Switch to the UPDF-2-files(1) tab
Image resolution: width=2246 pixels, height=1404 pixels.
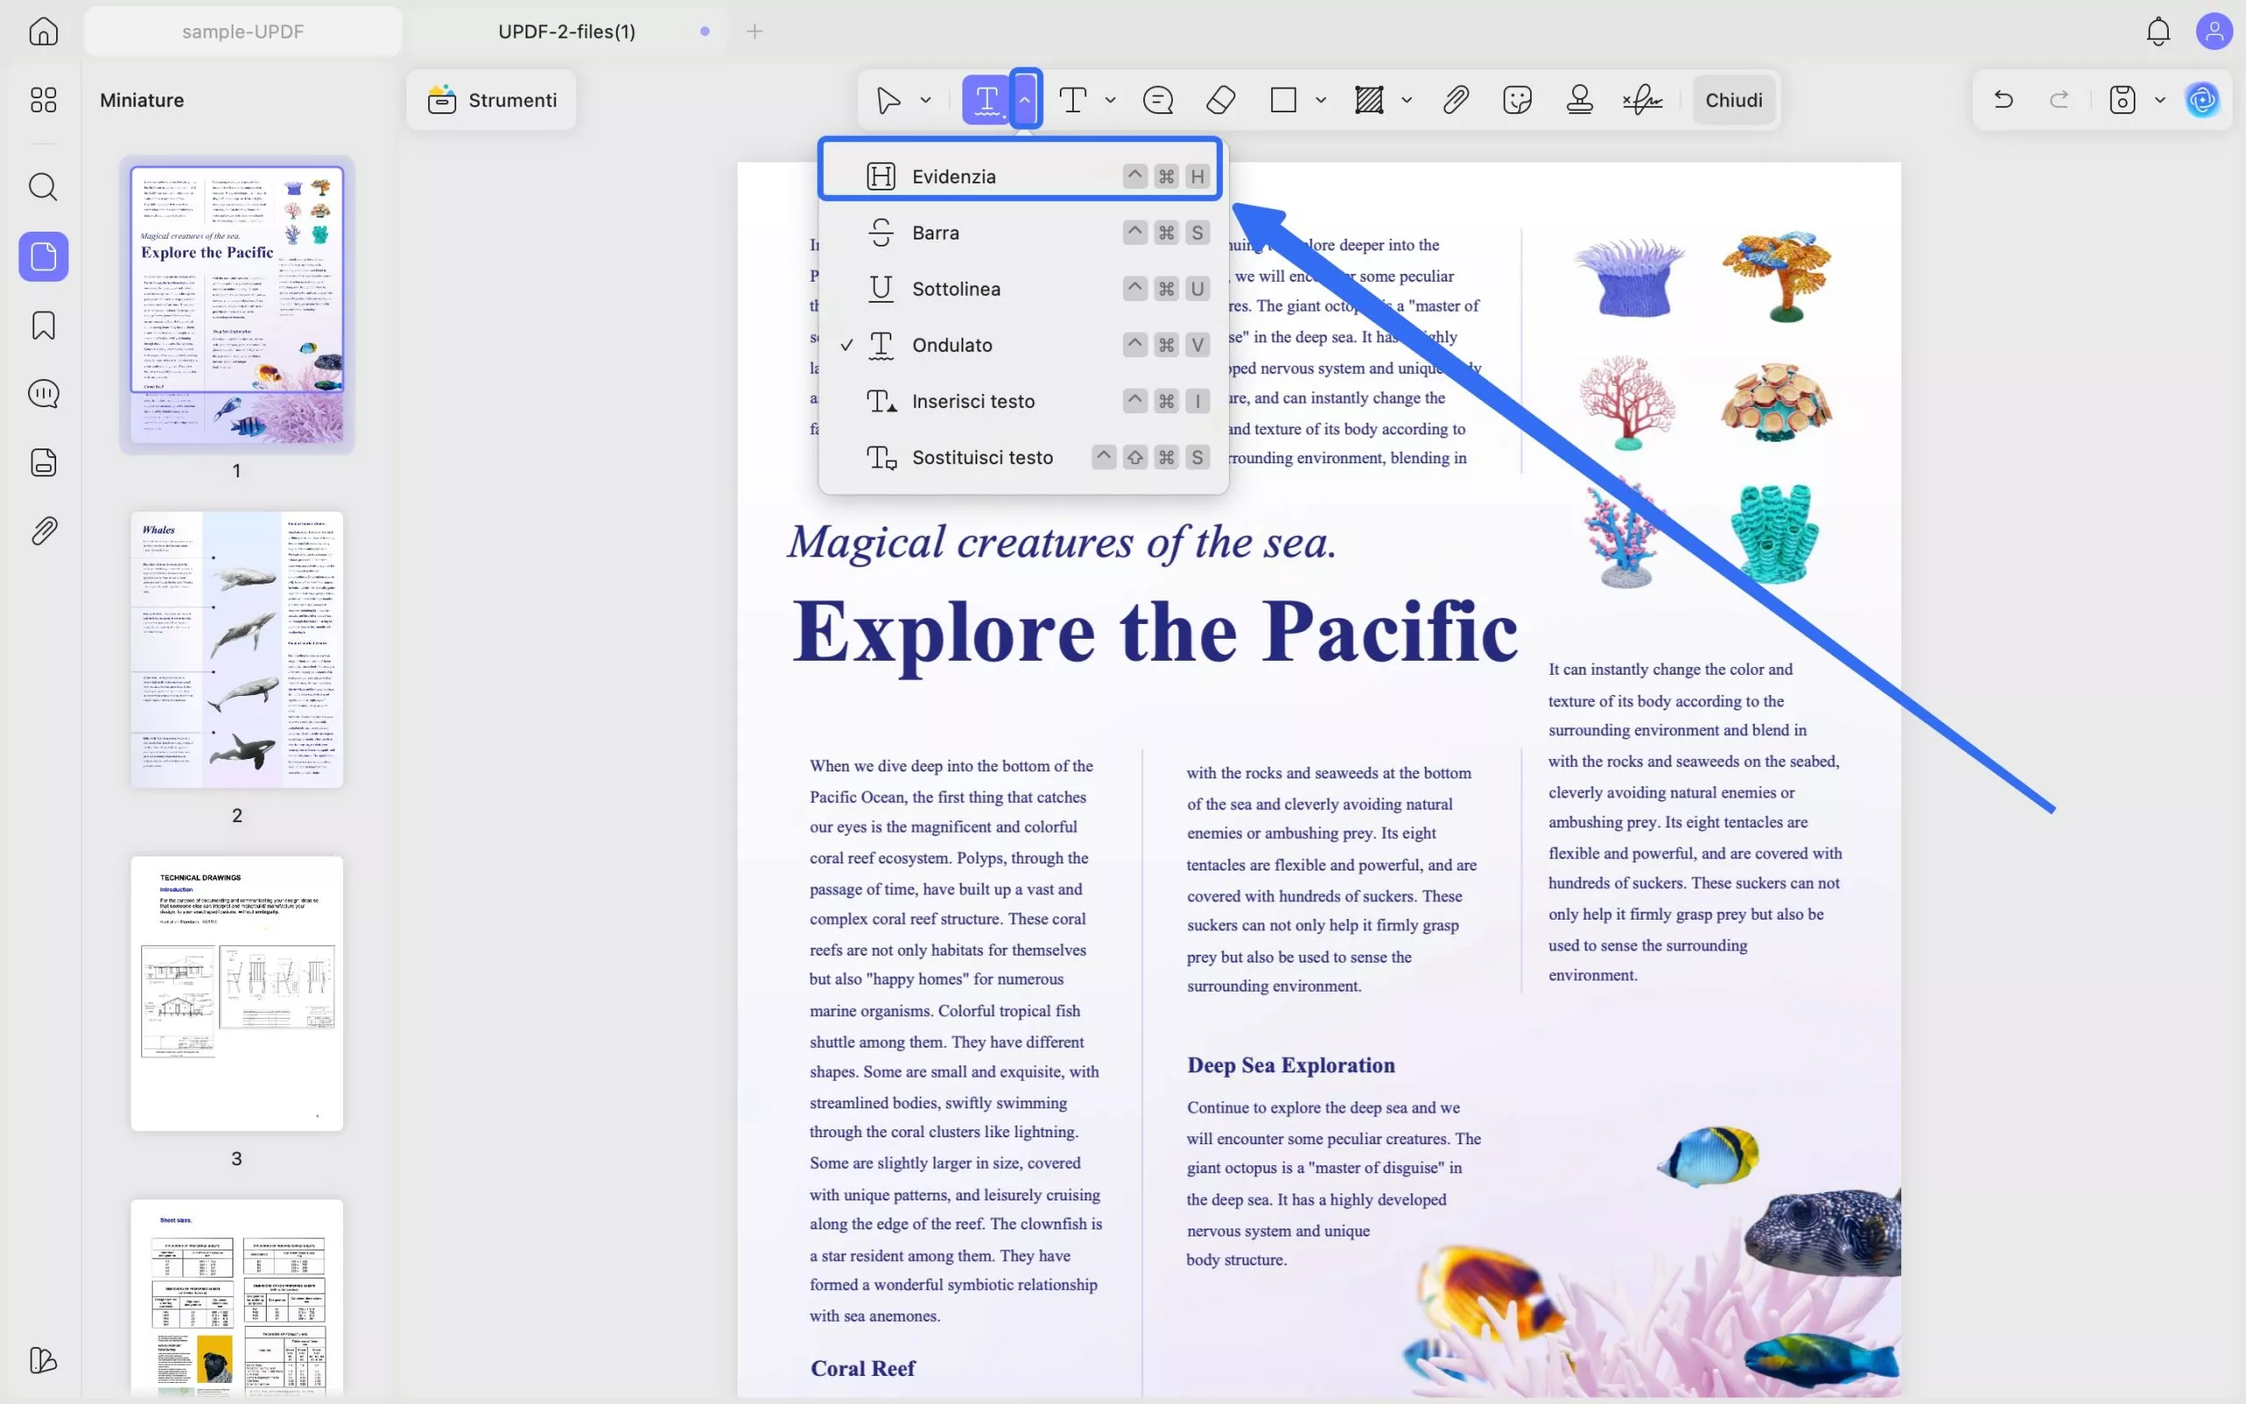point(567,32)
